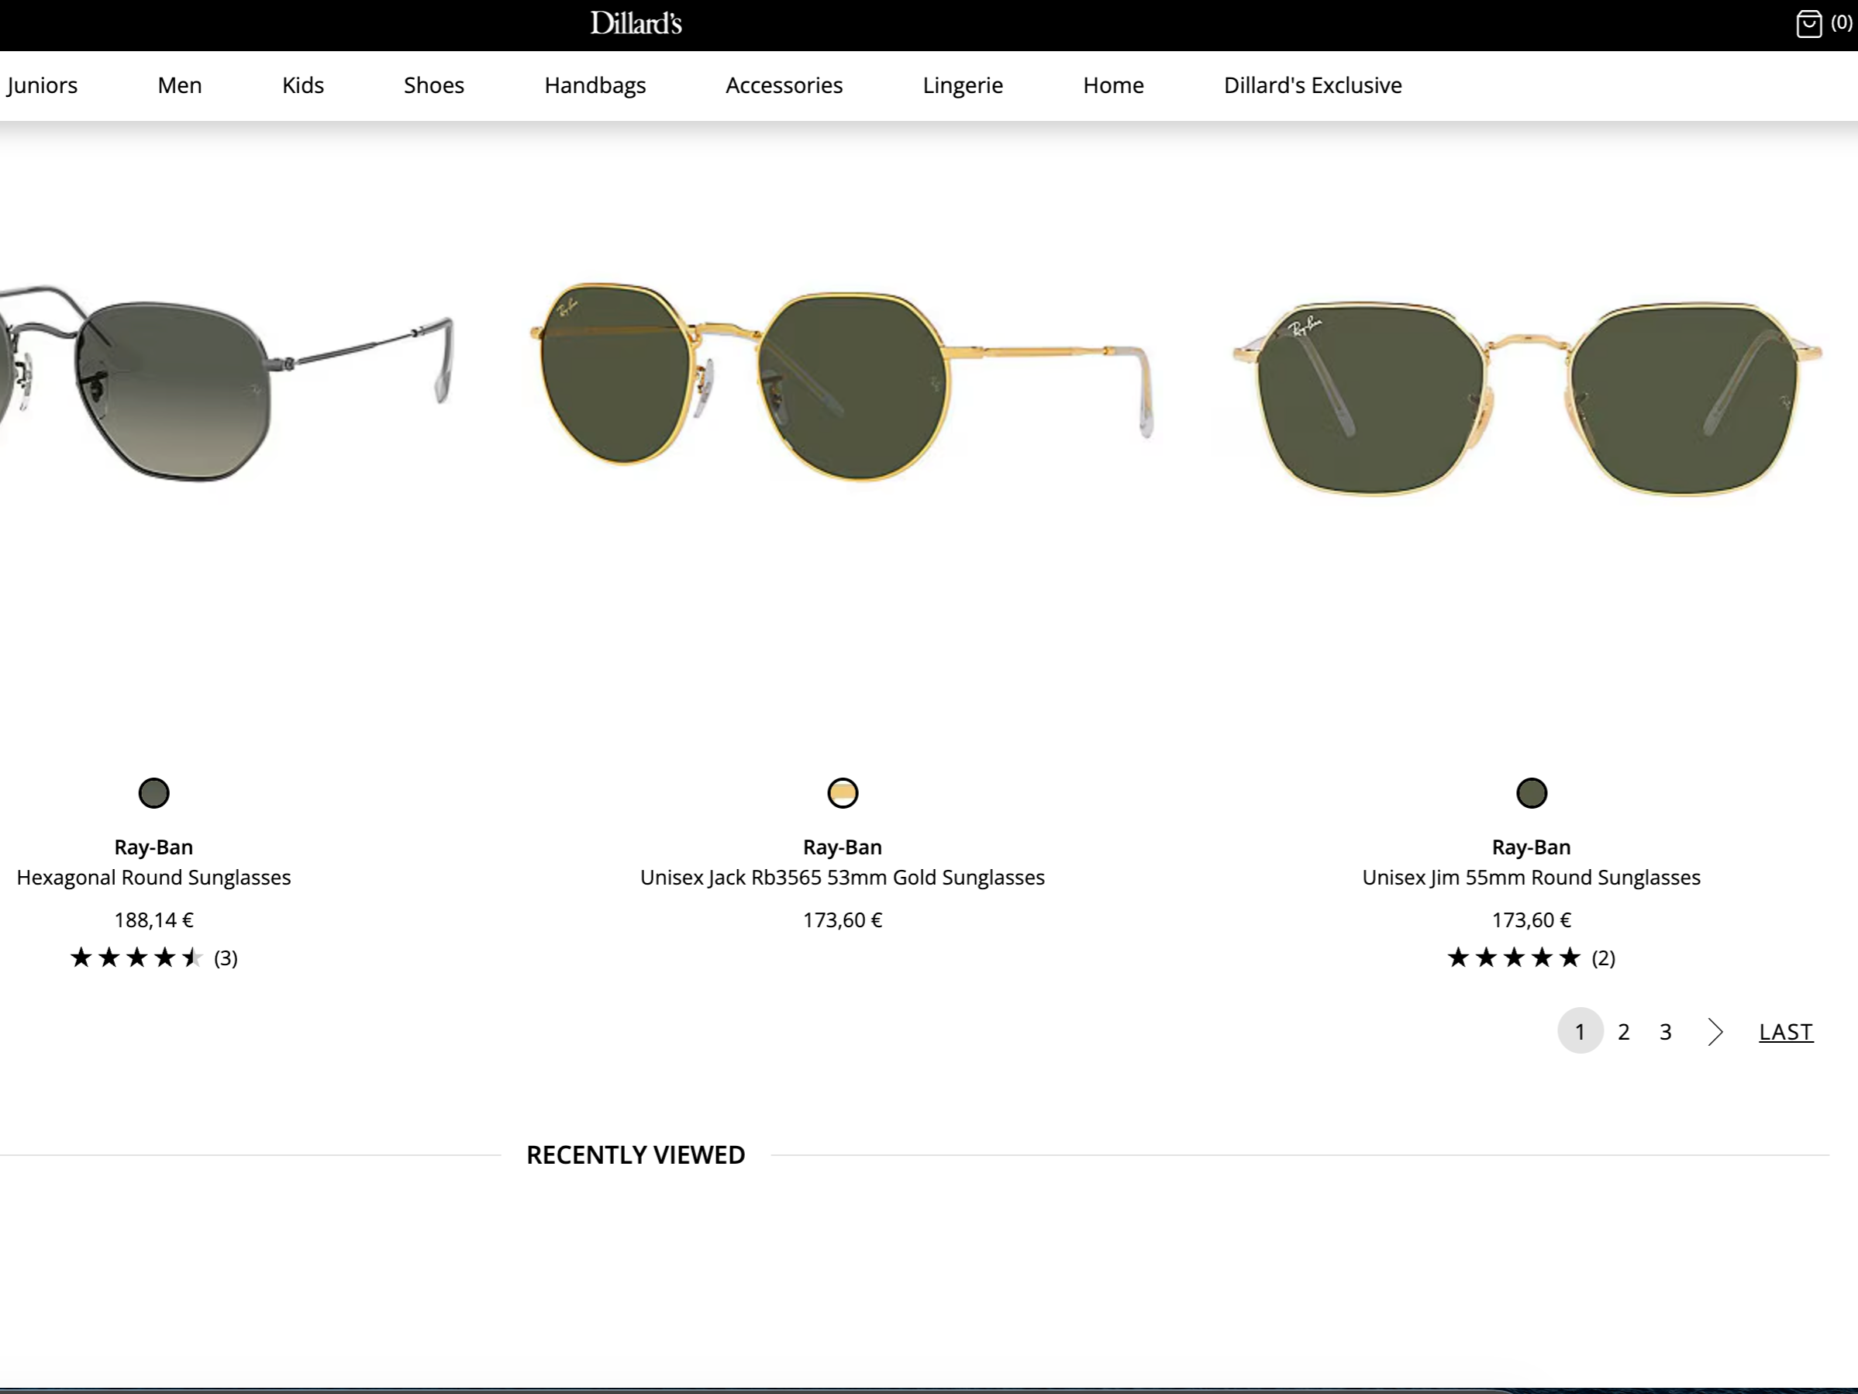Open the Home menu

tap(1114, 85)
